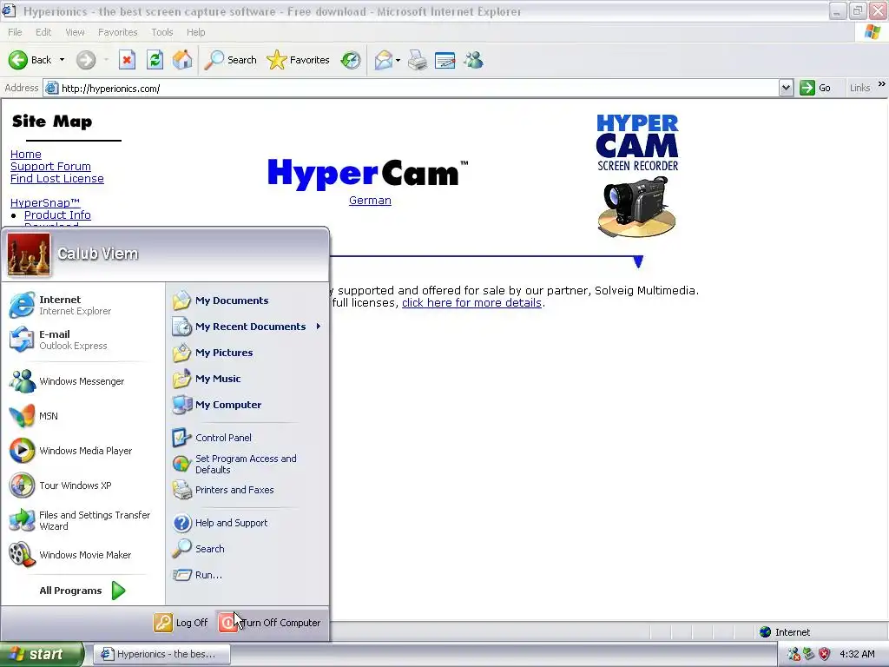Open My Pictures in Start menu
889x667 pixels.
coord(247,353)
